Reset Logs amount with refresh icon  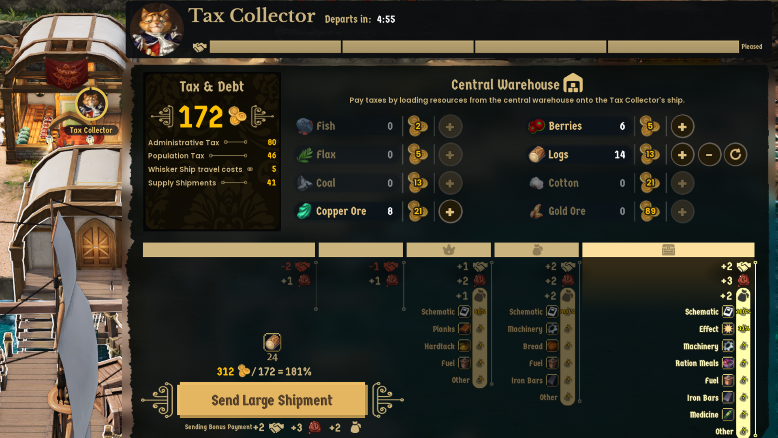735,155
